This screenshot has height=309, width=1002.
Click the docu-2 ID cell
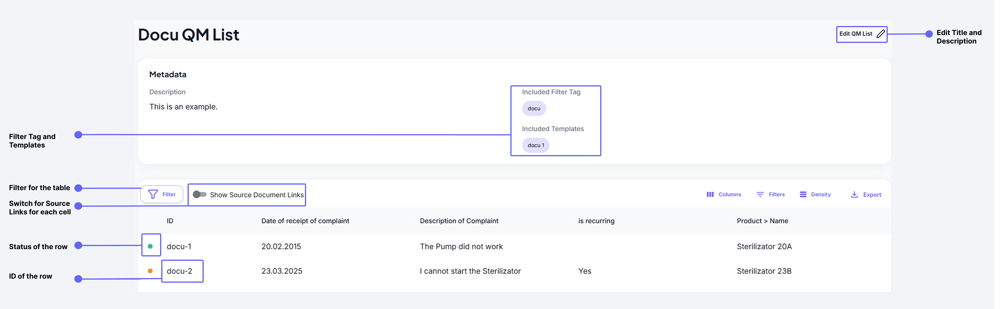point(180,271)
